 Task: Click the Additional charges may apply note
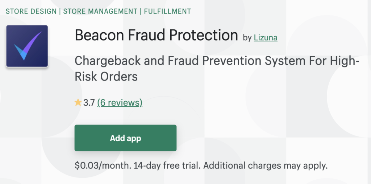coord(266,166)
